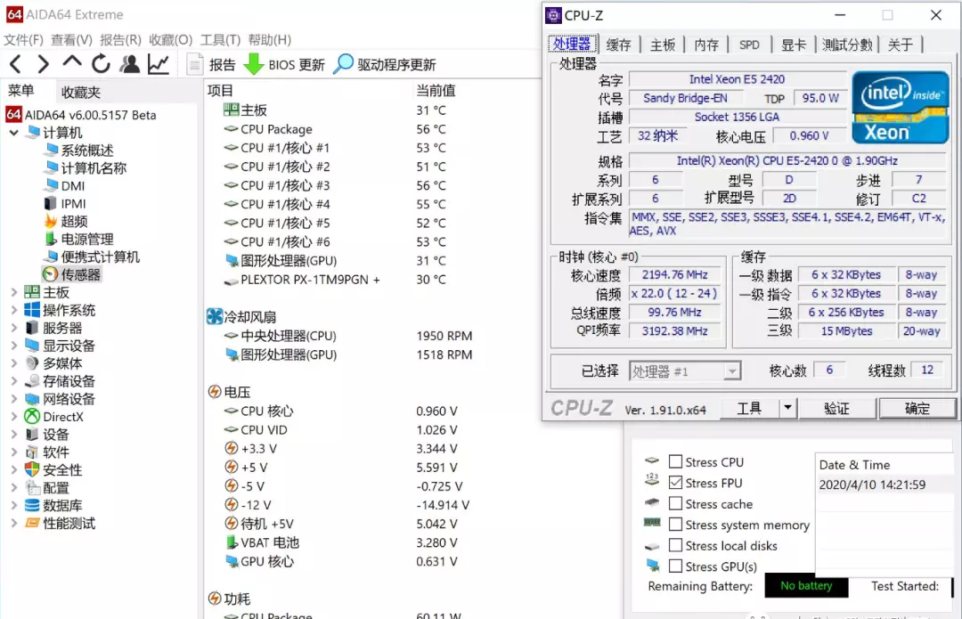Open the SPD tab in CPU-Z

point(750,45)
